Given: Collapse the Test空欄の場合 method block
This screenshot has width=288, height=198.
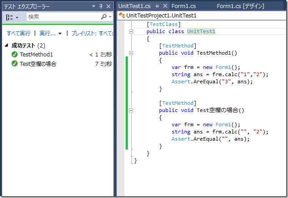Looking at the screenshot, I should [x=131, y=110].
